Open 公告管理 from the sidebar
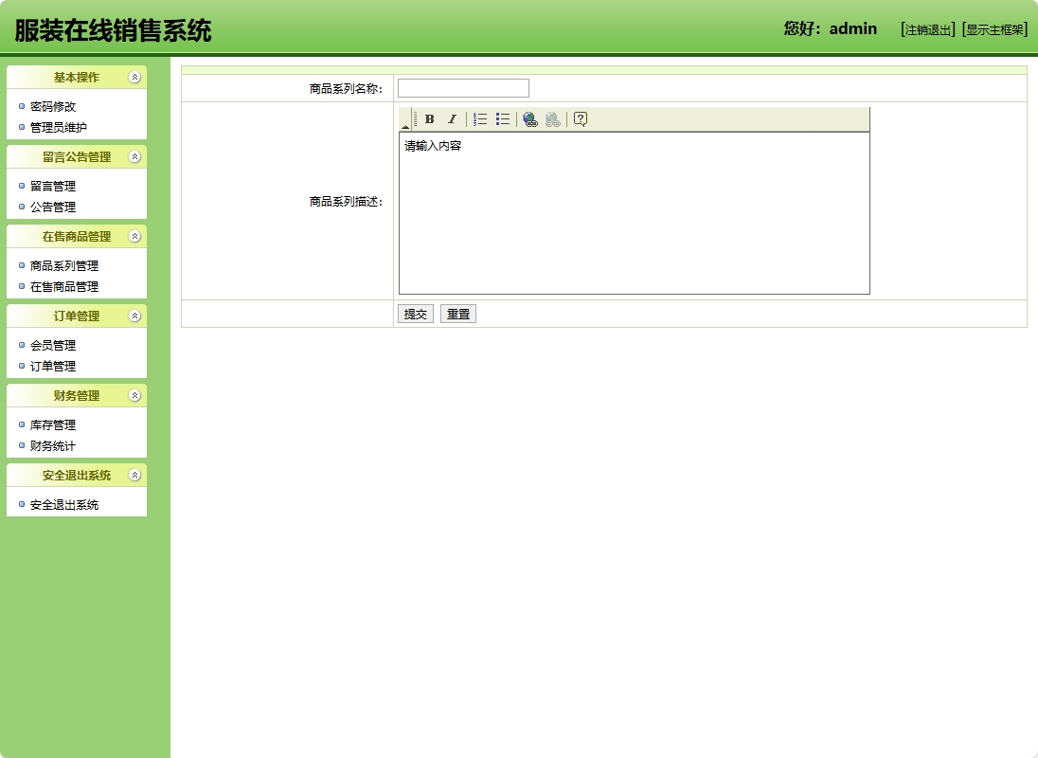The height and width of the screenshot is (758, 1038). point(50,207)
